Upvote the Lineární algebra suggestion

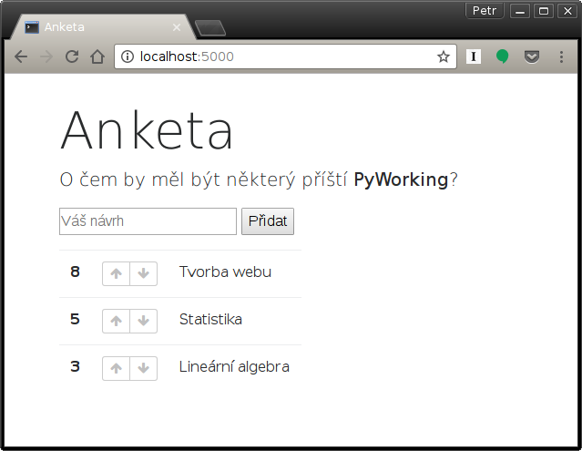pyautogui.click(x=117, y=369)
